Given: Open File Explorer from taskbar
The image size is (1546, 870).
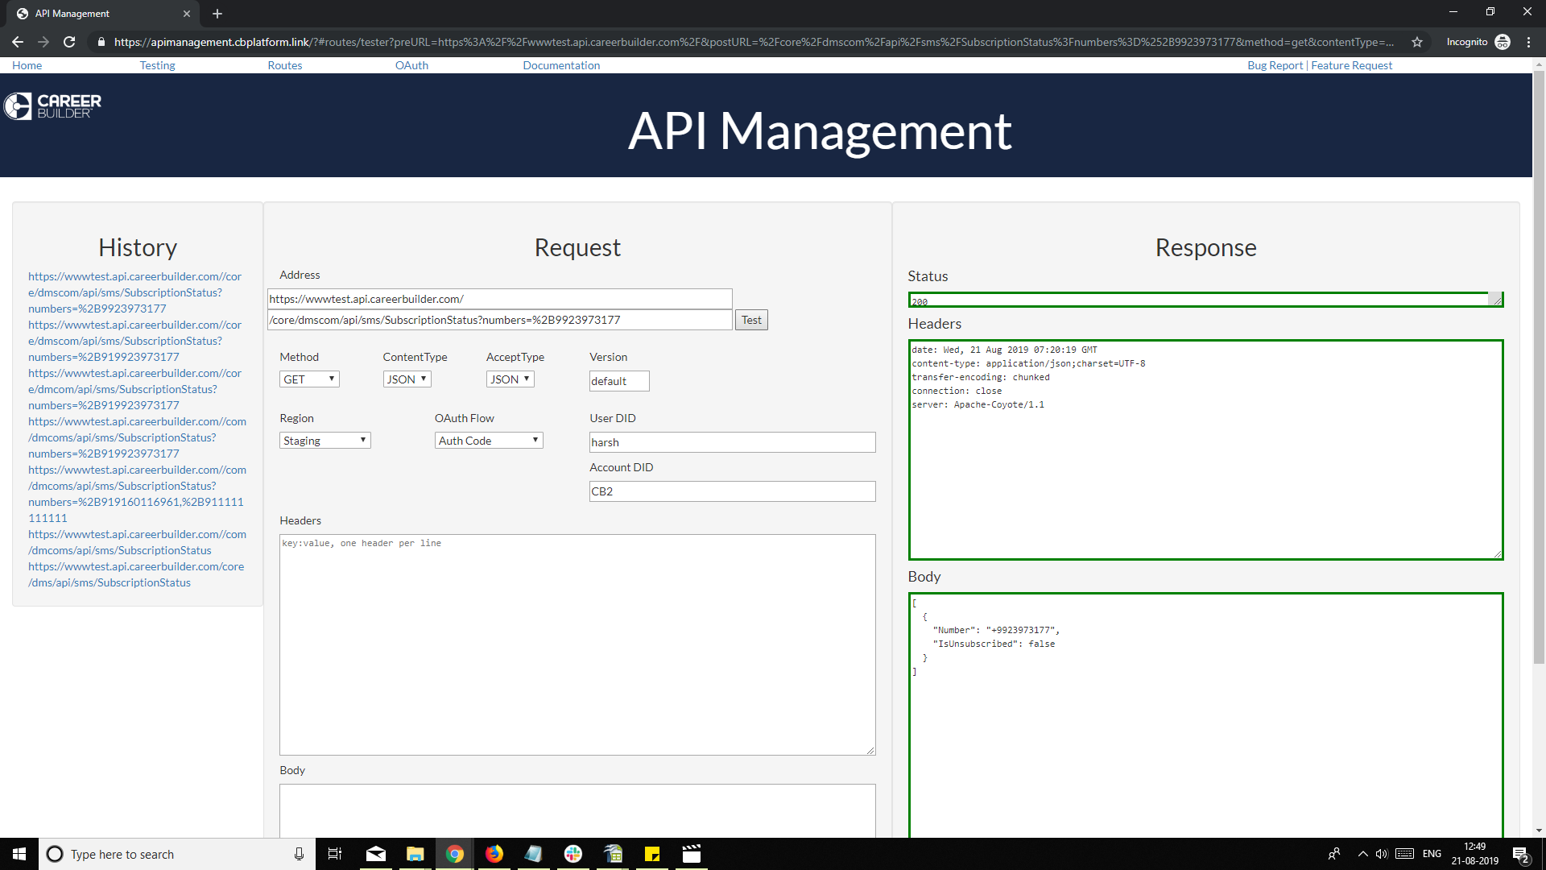Looking at the screenshot, I should 415,854.
